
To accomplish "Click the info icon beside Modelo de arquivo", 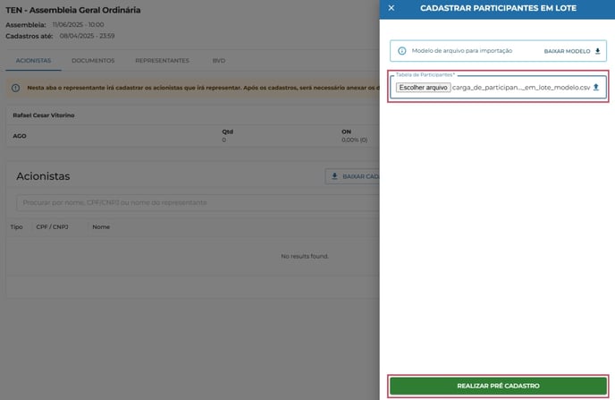I will pos(402,51).
